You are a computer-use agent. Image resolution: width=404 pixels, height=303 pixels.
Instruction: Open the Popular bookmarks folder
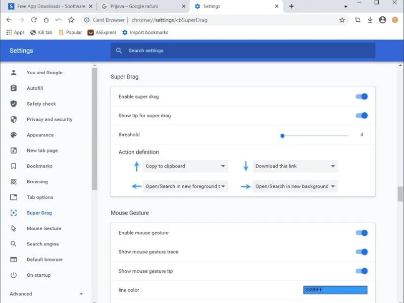coord(70,32)
